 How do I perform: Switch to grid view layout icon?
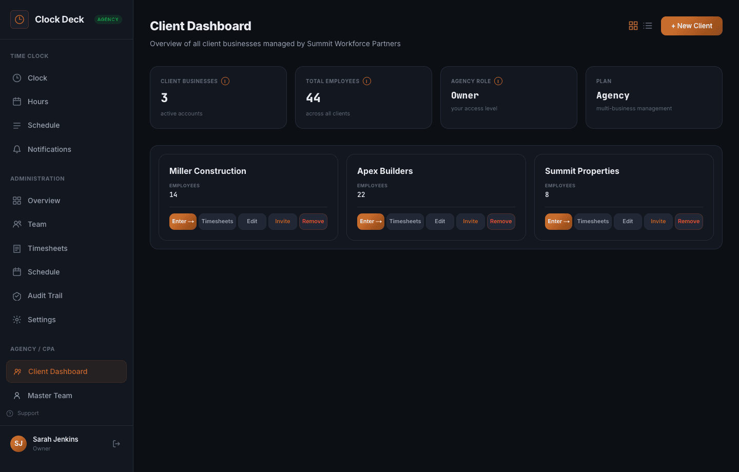633,26
